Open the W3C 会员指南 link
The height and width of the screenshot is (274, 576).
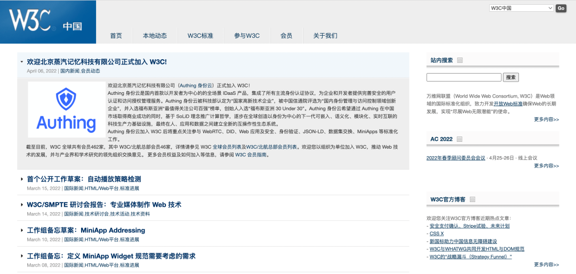251,155
